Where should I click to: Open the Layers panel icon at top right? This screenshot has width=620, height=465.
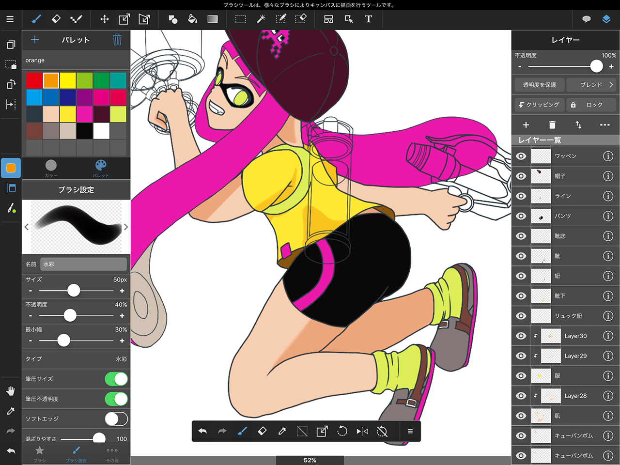click(x=607, y=19)
